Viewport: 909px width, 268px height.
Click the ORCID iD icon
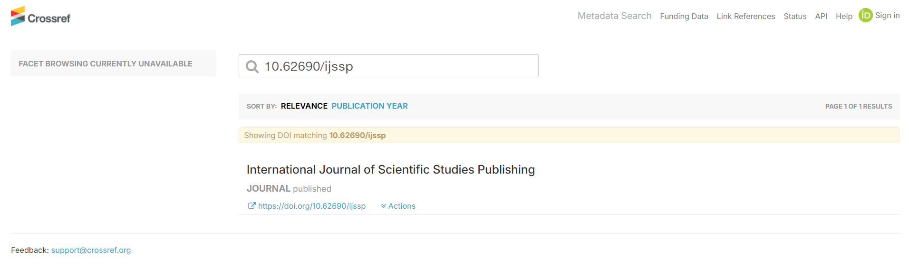click(x=865, y=16)
